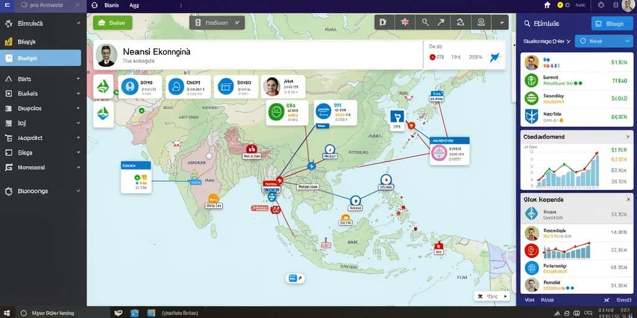Open the Windows Start button on taskbar

pos(7,313)
